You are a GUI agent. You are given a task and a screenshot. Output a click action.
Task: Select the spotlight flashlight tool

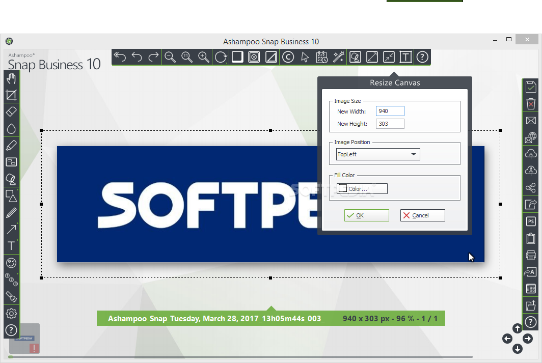tap(11, 297)
